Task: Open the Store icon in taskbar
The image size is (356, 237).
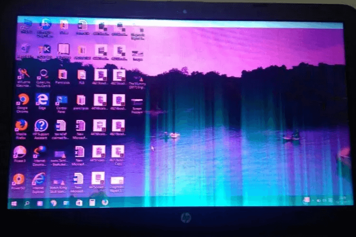Action: pyautogui.click(x=79, y=203)
